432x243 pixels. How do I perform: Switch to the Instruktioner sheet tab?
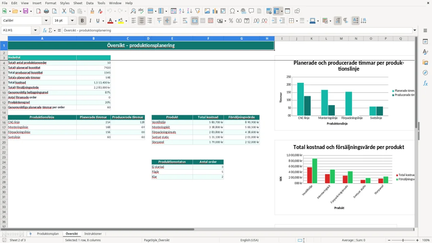click(x=93, y=234)
